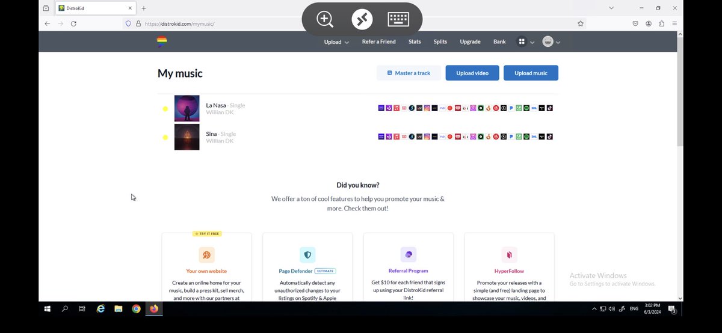Open Chrome from the Windows taskbar
This screenshot has height=333, width=722.
click(x=136, y=309)
